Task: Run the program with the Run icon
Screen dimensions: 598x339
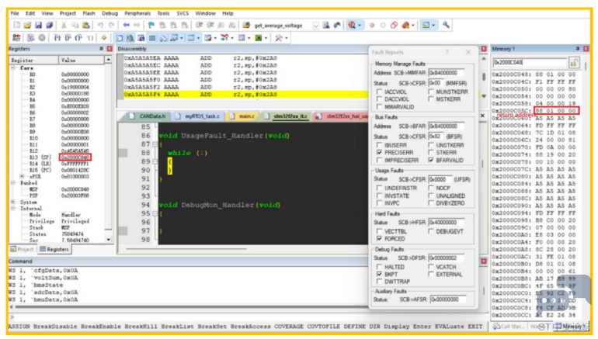Action: point(31,38)
